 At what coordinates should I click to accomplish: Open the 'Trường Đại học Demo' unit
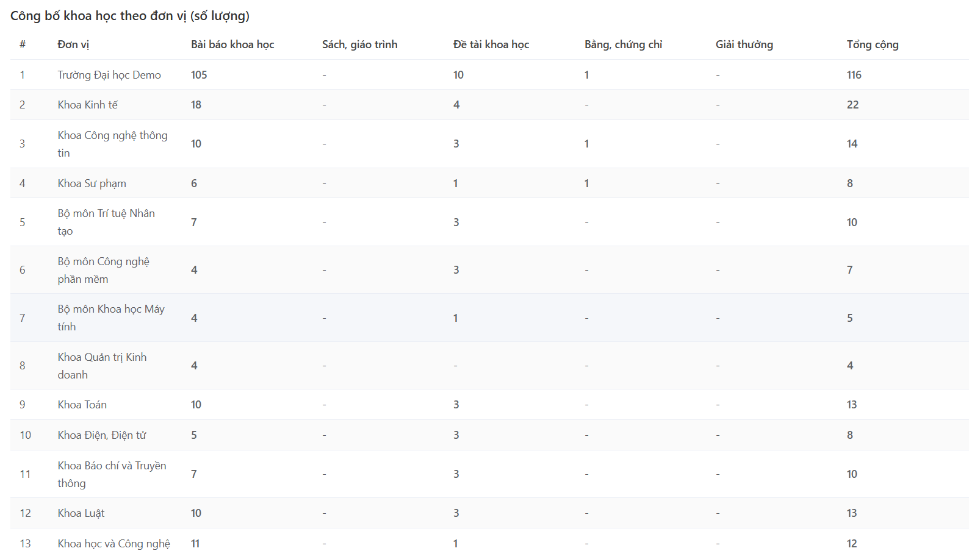[109, 75]
